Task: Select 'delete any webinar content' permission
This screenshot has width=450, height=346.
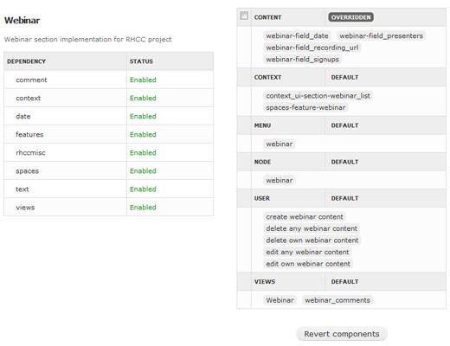Action: click(x=312, y=228)
